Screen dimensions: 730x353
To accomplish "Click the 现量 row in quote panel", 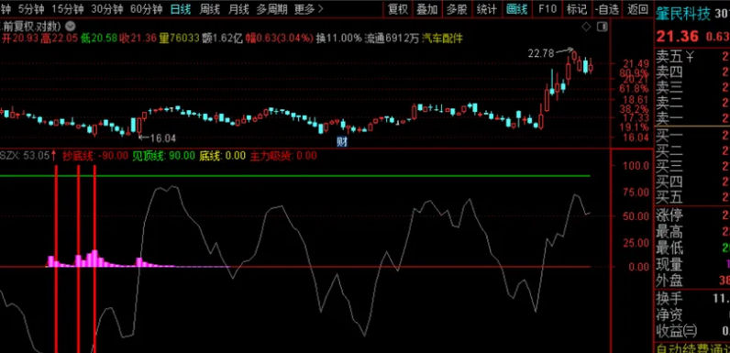I will click(x=692, y=264).
